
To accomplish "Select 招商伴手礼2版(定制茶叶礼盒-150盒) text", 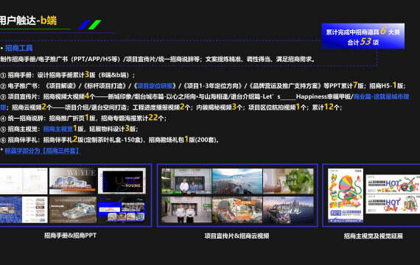I will point(93,139).
